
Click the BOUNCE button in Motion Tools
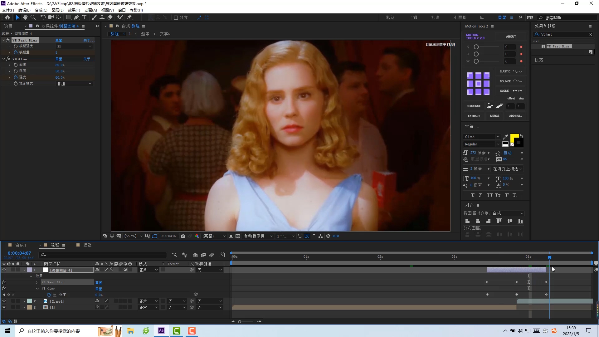pyautogui.click(x=510, y=81)
